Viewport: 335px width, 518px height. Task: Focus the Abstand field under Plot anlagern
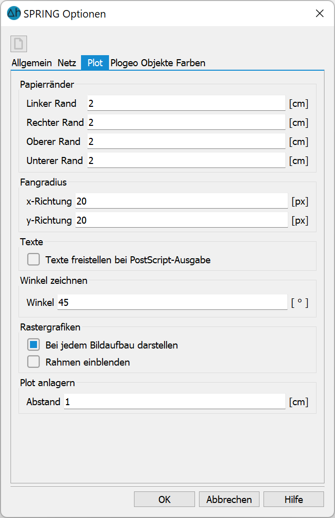(174, 402)
